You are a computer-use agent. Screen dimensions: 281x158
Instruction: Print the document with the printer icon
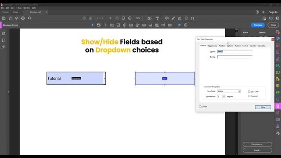pyautogui.click(x=23, y=18)
